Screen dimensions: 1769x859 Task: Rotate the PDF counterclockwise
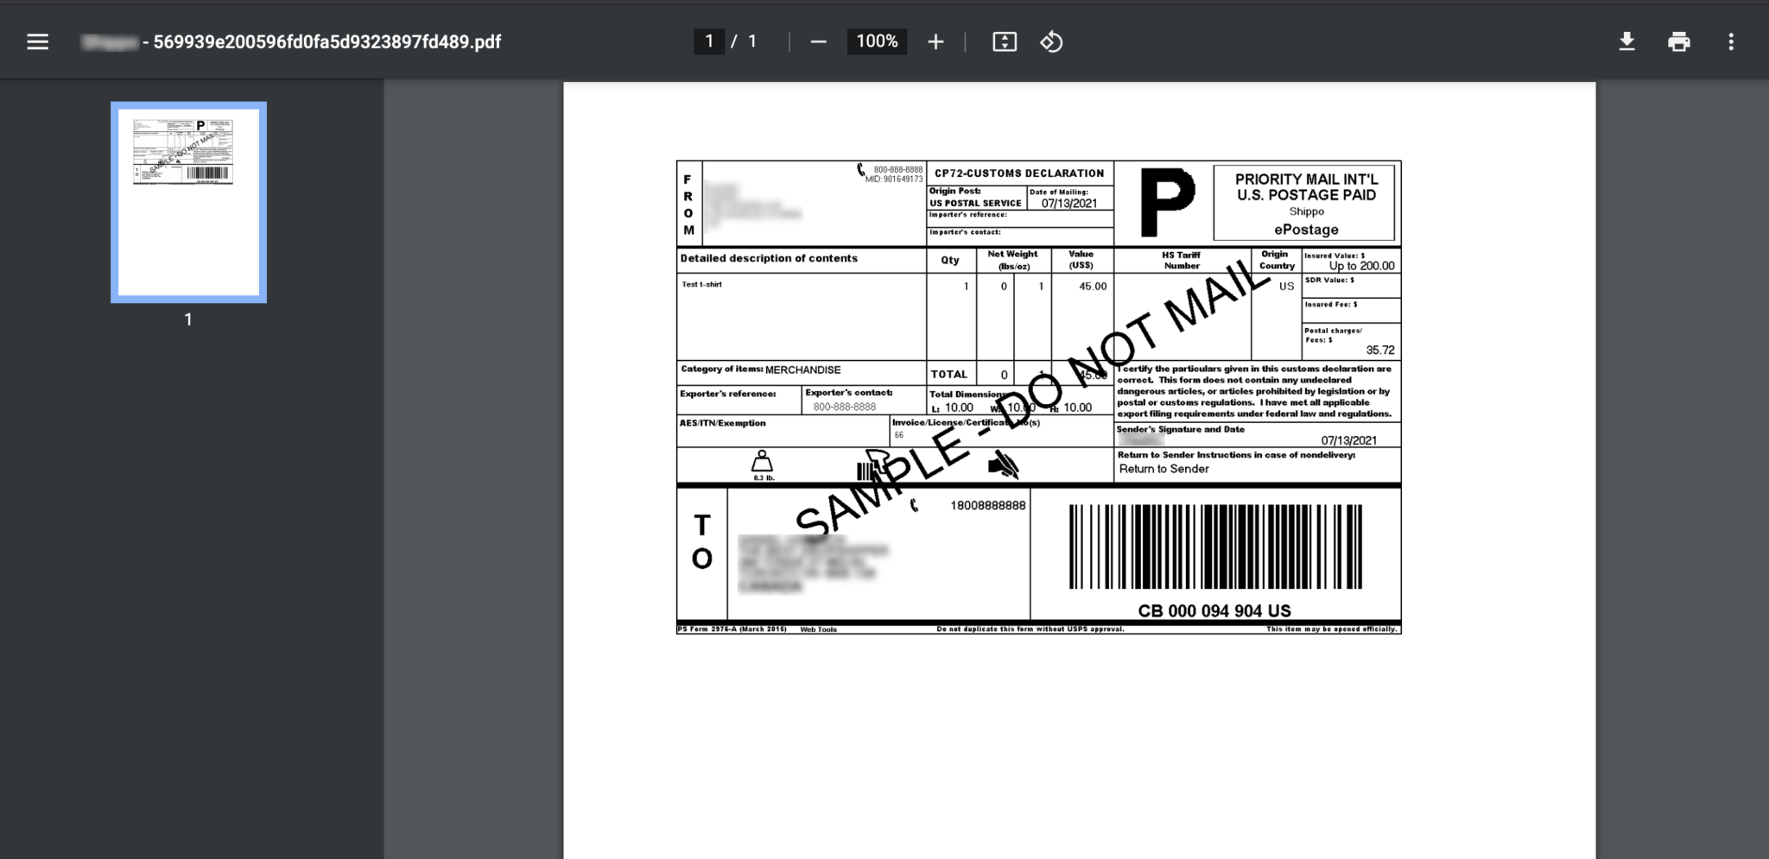[1052, 41]
